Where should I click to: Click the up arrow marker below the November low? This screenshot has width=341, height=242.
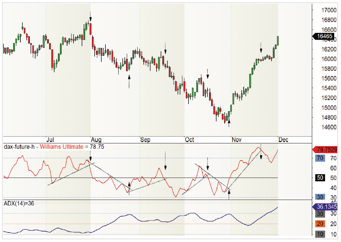click(x=229, y=122)
